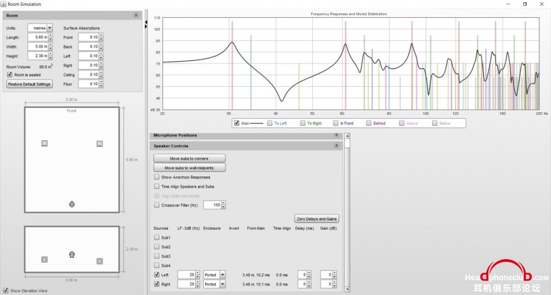Click the Ceiling absorption field
Image resolution: width=551 pixels, height=295 pixels.
(89, 74)
